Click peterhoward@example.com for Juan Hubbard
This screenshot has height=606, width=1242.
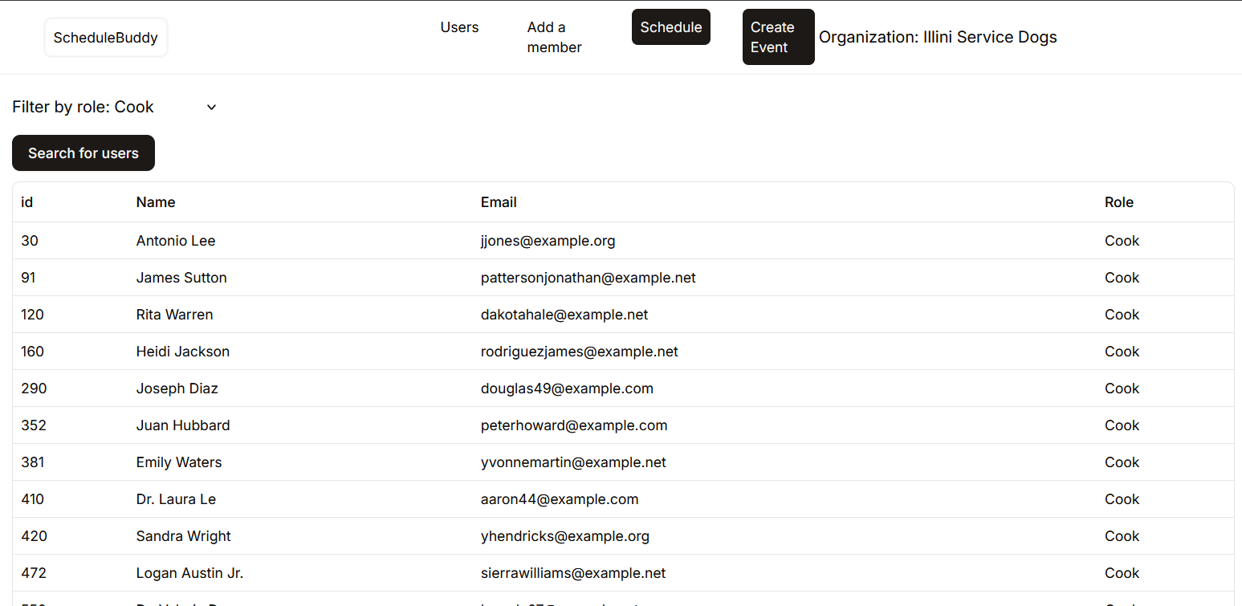click(x=574, y=425)
